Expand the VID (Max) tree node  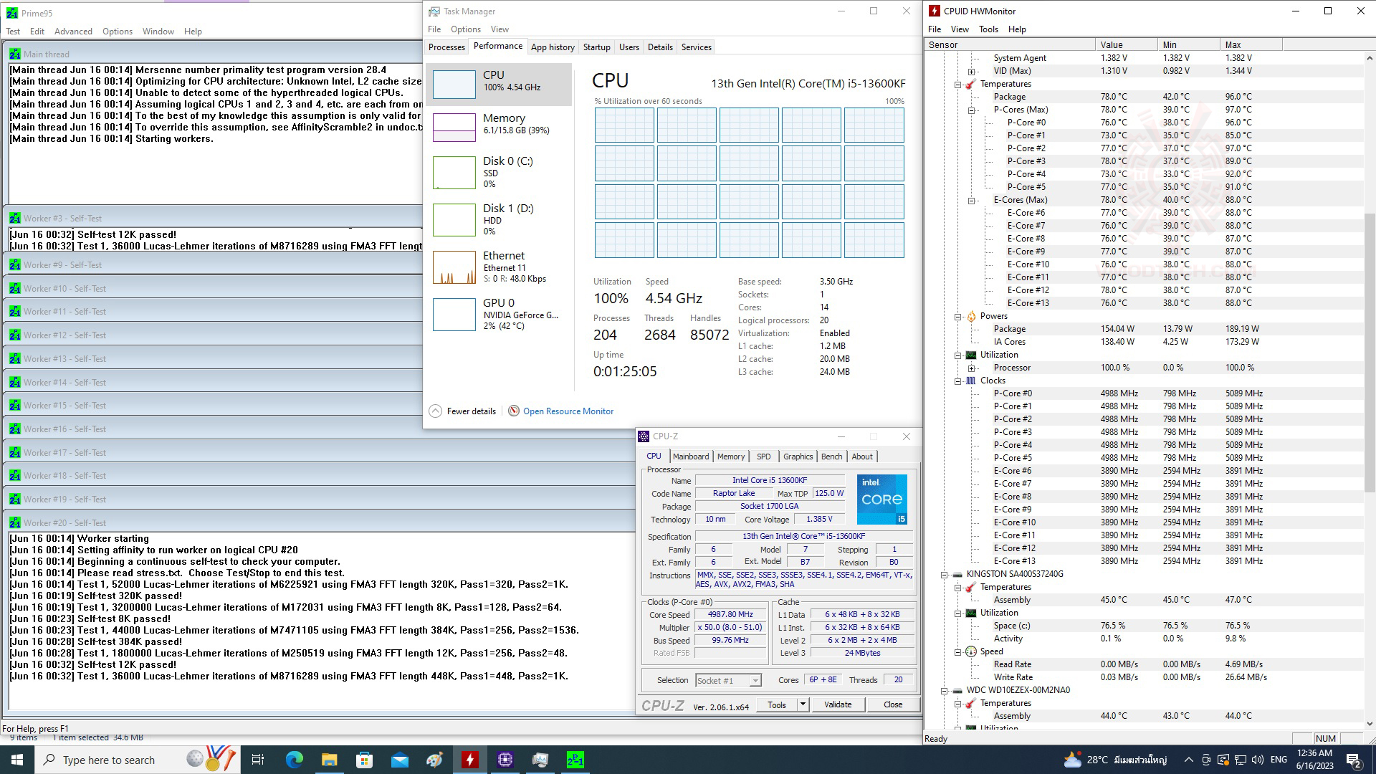[971, 71]
